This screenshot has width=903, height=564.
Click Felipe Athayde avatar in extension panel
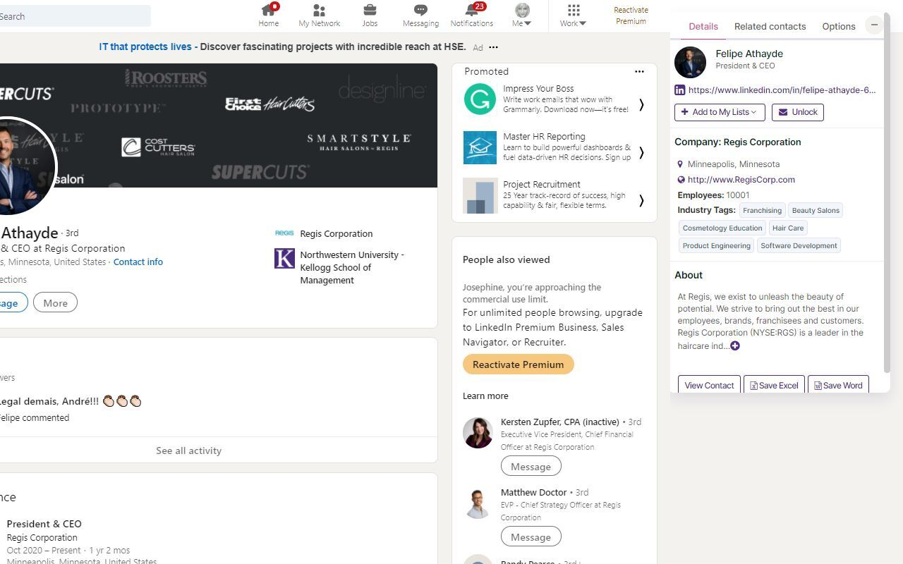coord(690,62)
